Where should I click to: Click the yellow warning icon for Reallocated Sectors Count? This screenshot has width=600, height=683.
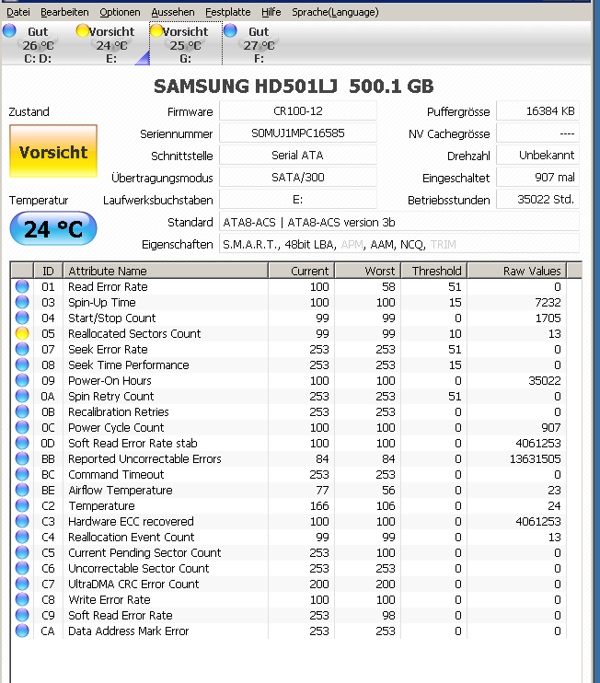pyautogui.click(x=22, y=333)
